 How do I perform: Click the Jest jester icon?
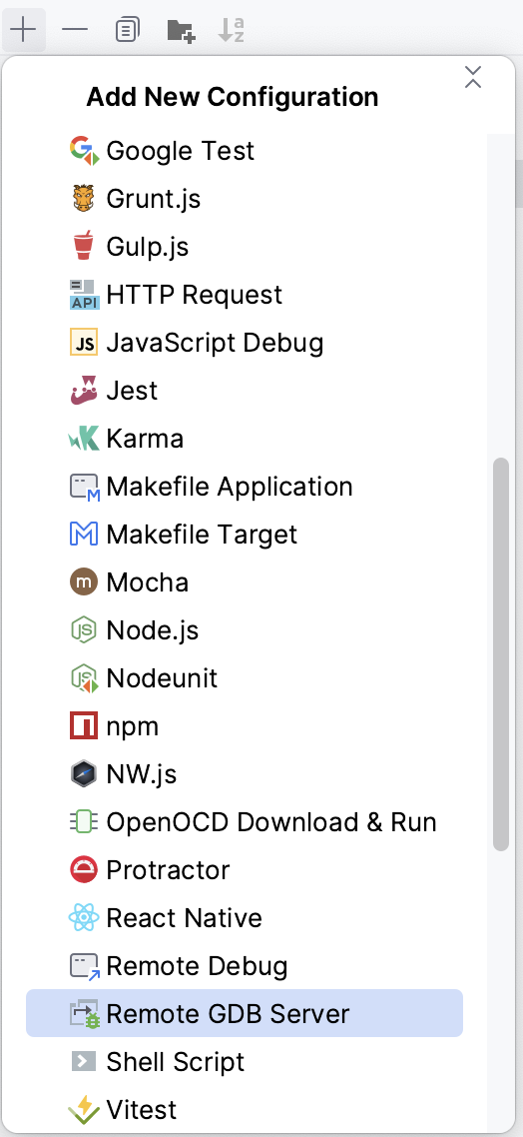(84, 390)
